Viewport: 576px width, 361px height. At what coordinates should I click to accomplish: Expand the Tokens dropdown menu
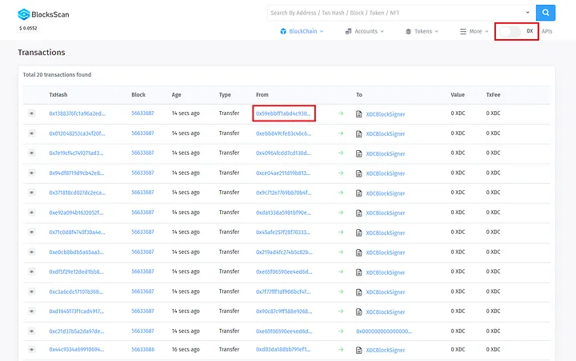pos(423,31)
